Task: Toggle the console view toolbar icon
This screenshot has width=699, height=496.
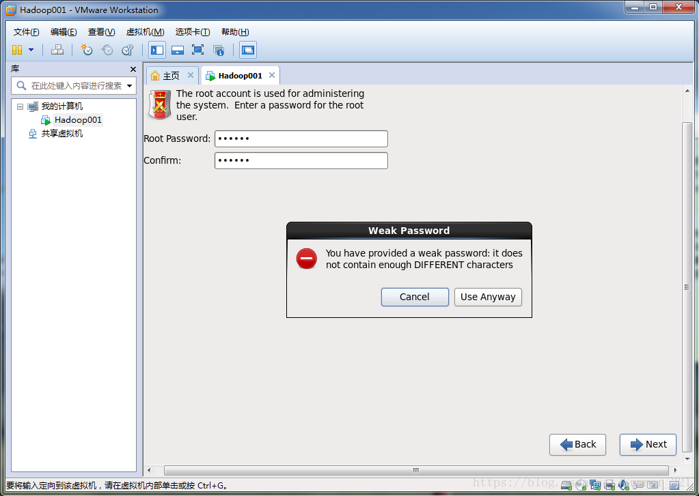Action: pos(248,50)
